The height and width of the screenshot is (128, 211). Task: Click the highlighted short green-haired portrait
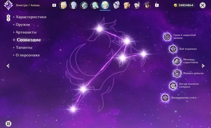tap(105, 5)
